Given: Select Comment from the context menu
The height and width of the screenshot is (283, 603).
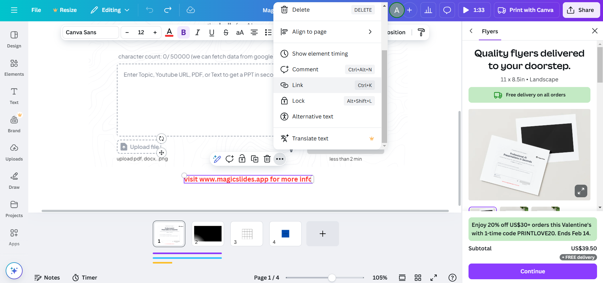Looking at the screenshot, I should pyautogui.click(x=327, y=69).
